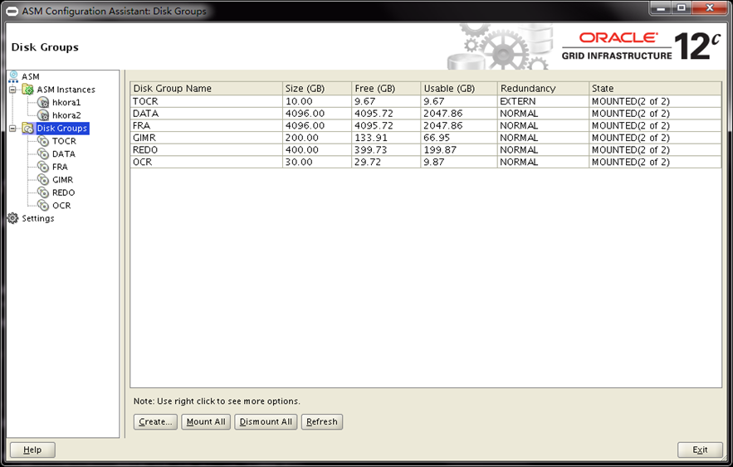The height and width of the screenshot is (467, 733).
Task: Select OCR disk group in the tree
Action: coord(61,206)
